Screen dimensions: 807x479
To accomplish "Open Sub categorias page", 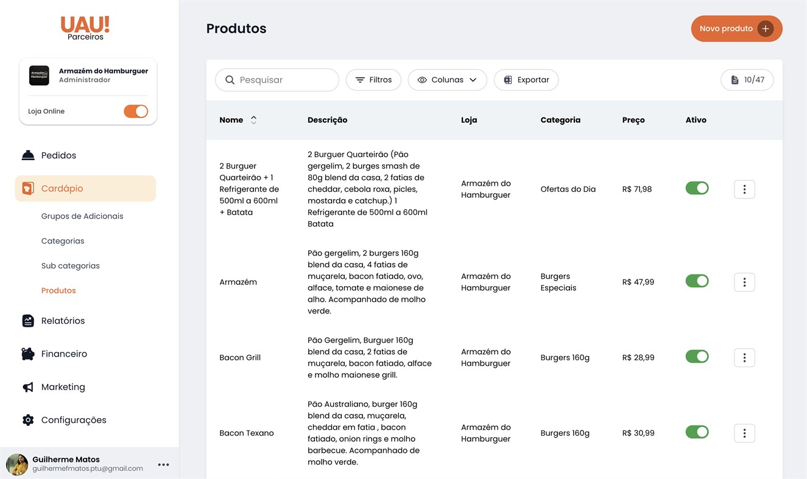I will click(x=71, y=266).
